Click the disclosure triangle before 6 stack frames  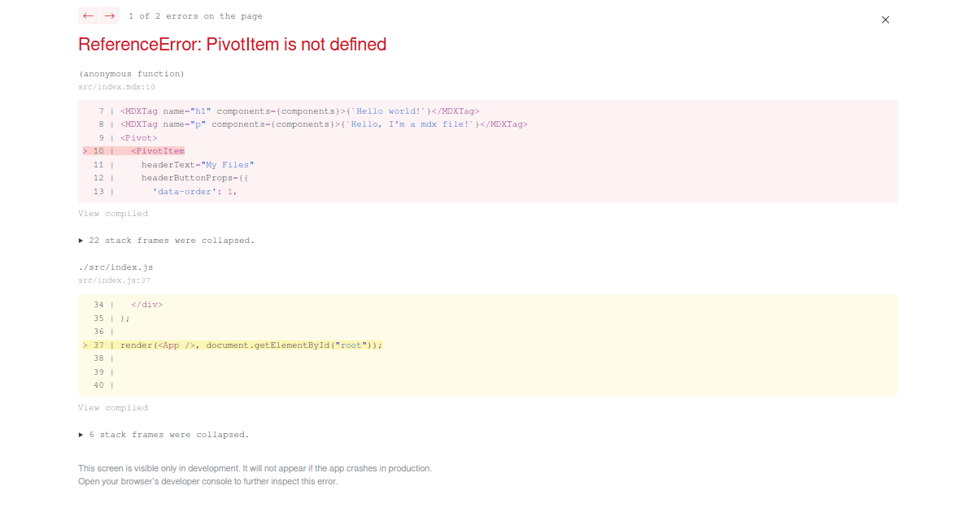coord(81,434)
